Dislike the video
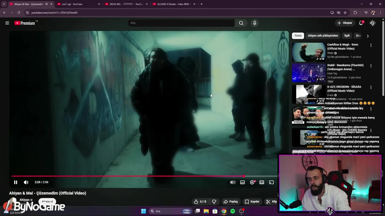 click(214, 202)
